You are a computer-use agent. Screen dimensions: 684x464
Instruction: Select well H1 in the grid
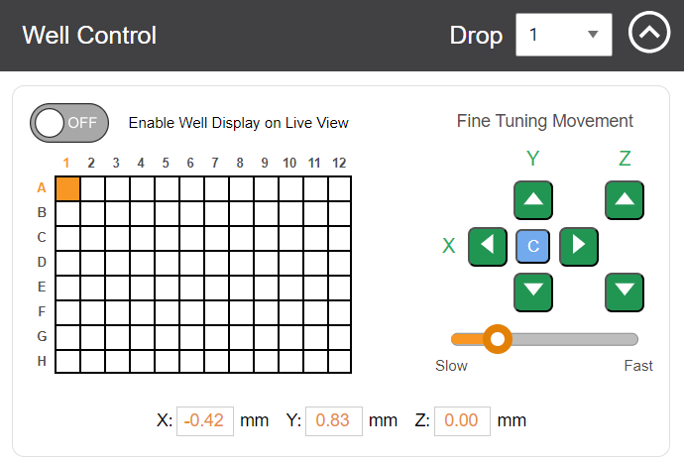(67, 362)
